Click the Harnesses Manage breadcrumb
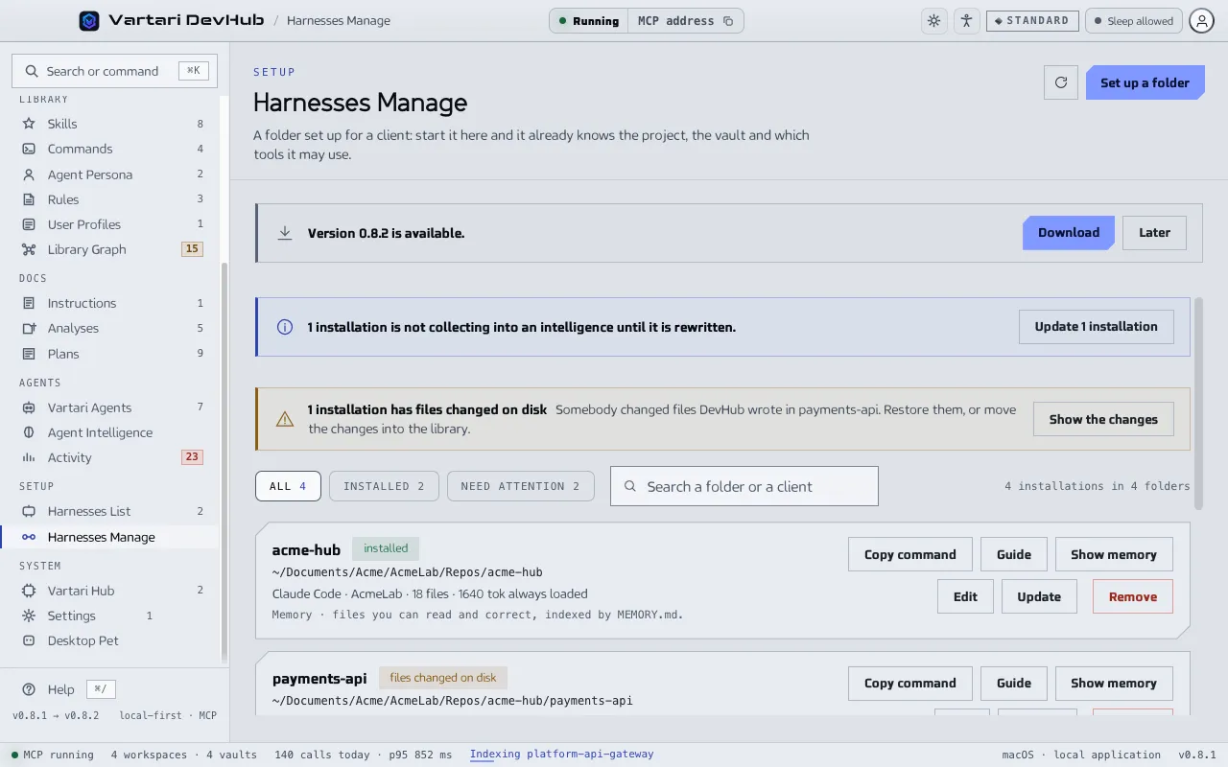 [x=339, y=20]
